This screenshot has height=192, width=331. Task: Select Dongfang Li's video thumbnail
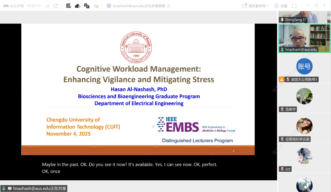[304, 17]
